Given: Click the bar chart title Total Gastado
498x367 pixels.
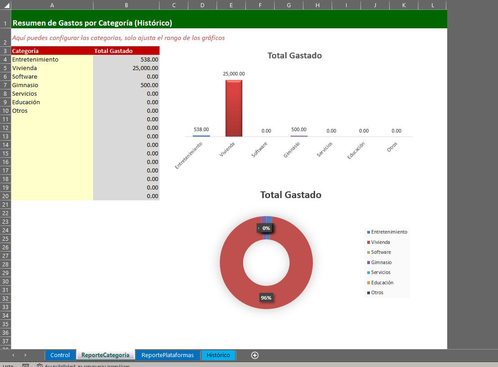Looking at the screenshot, I should point(294,56).
